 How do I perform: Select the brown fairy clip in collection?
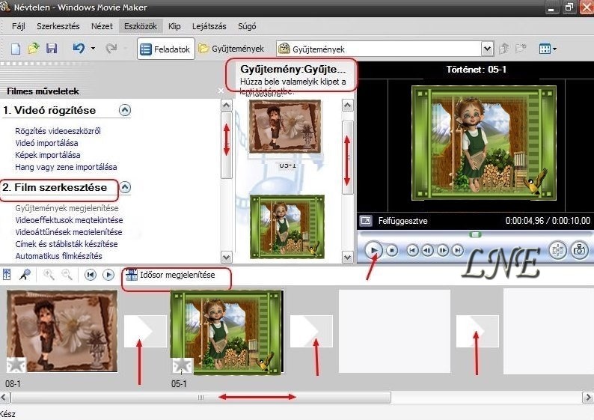[x=285, y=127]
